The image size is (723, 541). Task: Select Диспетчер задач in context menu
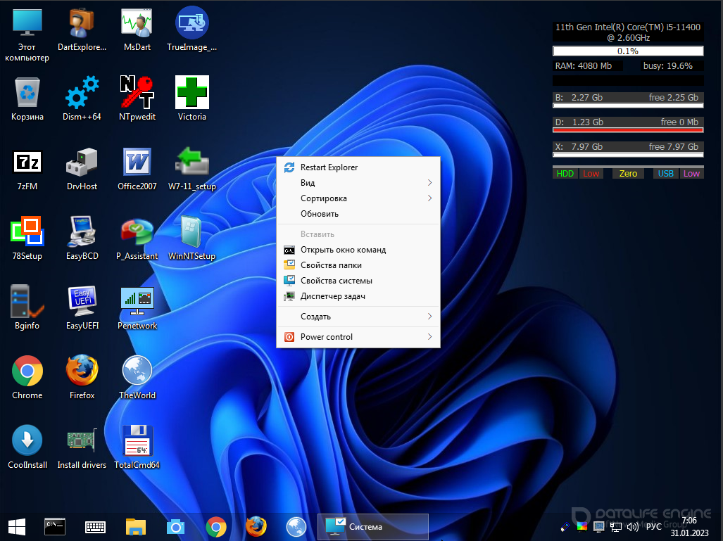(332, 296)
